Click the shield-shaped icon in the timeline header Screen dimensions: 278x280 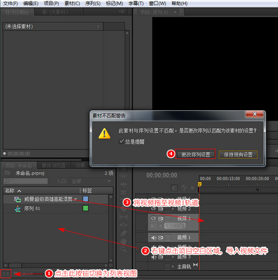tap(192, 188)
